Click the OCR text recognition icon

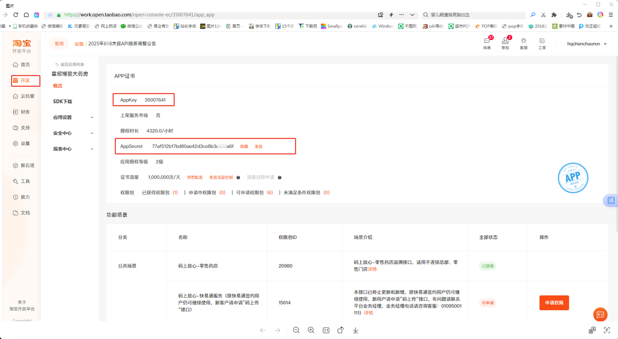(607, 330)
